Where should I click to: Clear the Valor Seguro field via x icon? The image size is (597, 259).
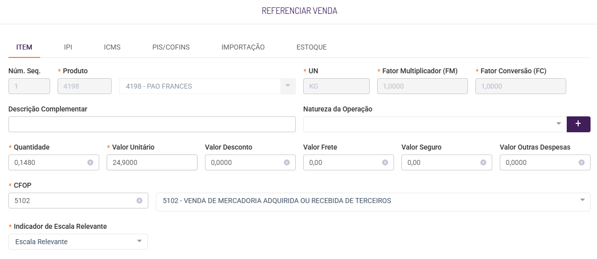(483, 162)
